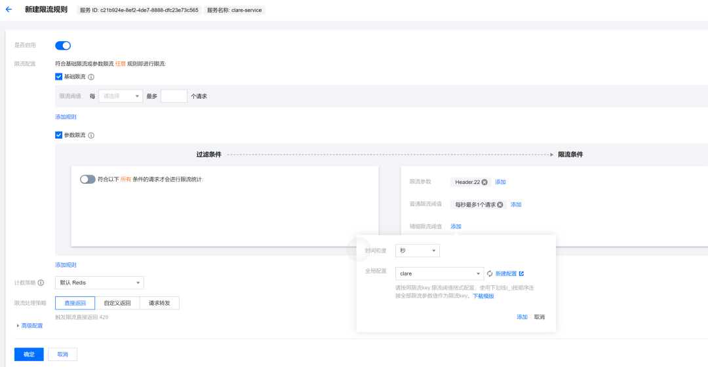Uncheck the 基础限流 checkbox
Screen dimensions: 708x367
[59, 77]
